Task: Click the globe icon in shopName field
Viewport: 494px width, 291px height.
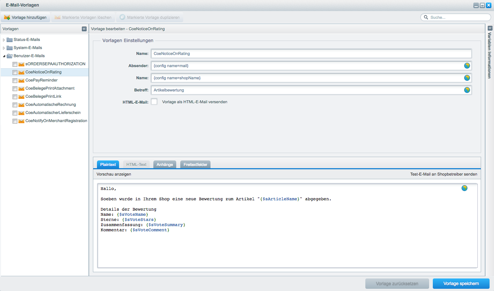Action: [x=467, y=78]
